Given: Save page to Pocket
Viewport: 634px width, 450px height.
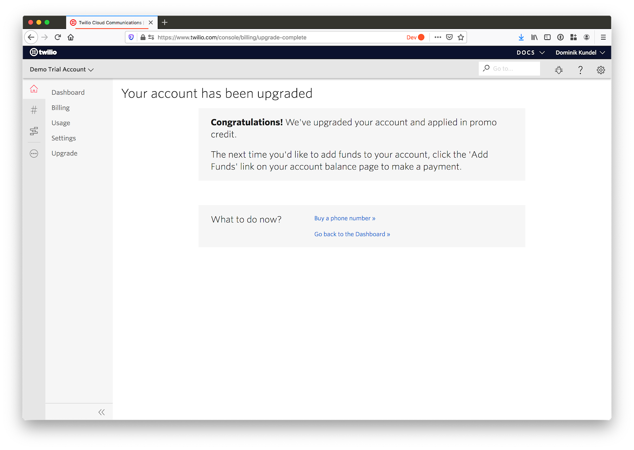Looking at the screenshot, I should 449,37.
